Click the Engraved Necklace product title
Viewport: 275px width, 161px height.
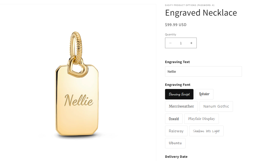(201, 13)
